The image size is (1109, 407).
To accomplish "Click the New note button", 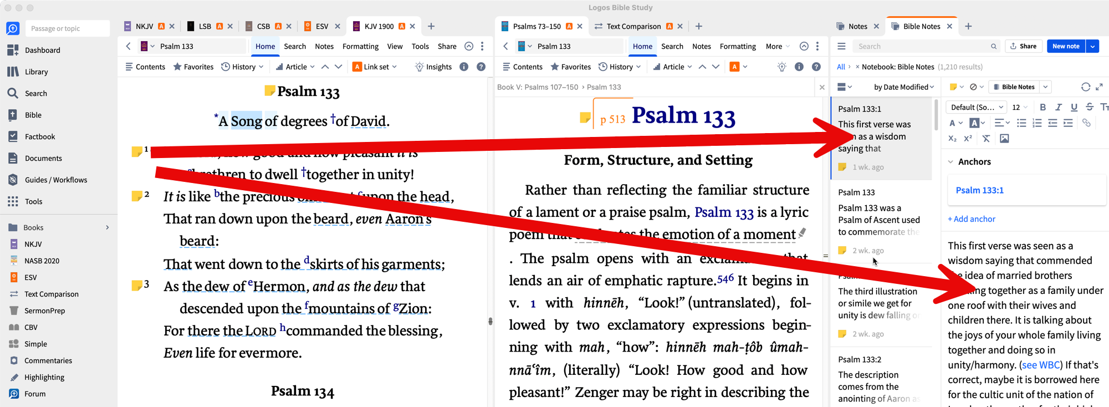I will click(x=1066, y=47).
